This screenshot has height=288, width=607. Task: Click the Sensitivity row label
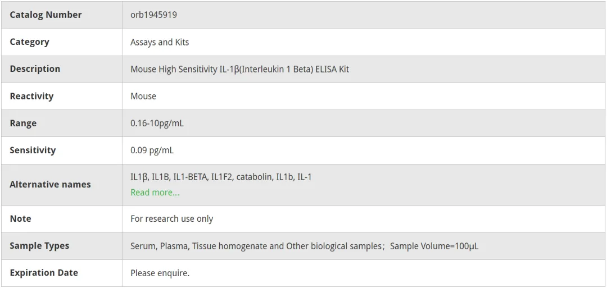pyautogui.click(x=33, y=150)
